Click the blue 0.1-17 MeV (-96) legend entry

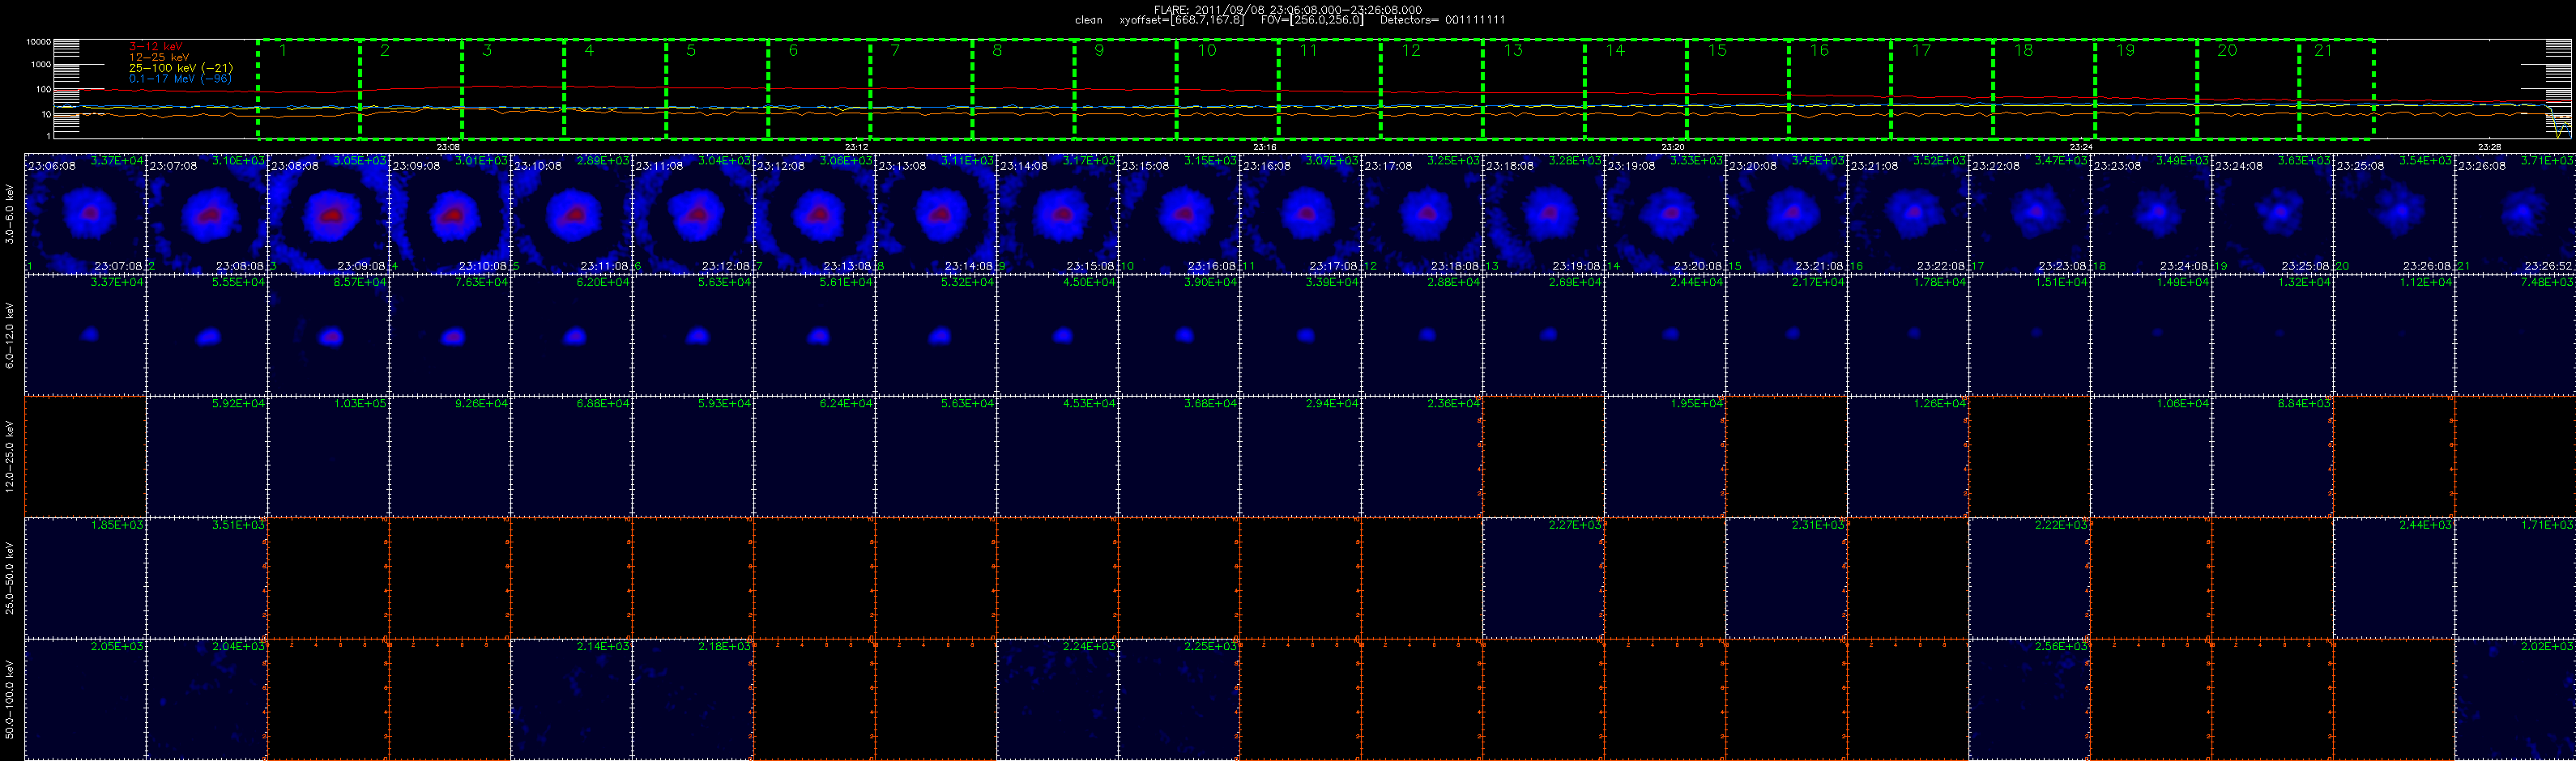coord(180,78)
